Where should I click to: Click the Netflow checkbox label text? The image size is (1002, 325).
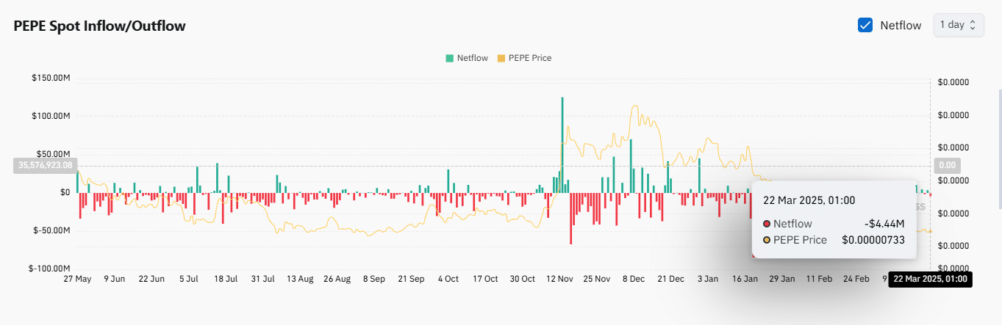[900, 25]
